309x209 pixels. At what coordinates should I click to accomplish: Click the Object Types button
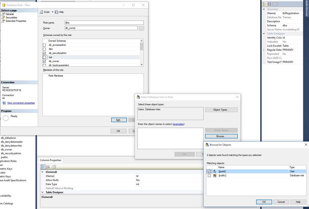(x=221, y=110)
